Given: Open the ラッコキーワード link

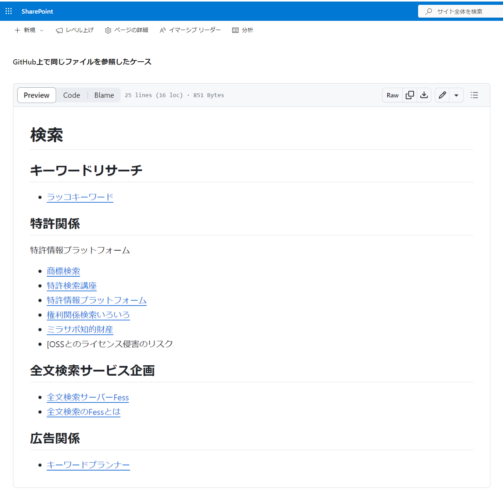Looking at the screenshot, I should tap(80, 197).
